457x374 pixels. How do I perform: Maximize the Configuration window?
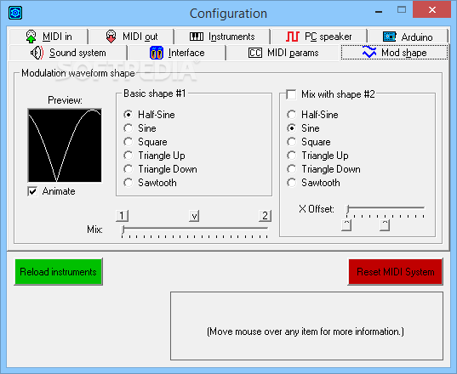(x=402, y=10)
